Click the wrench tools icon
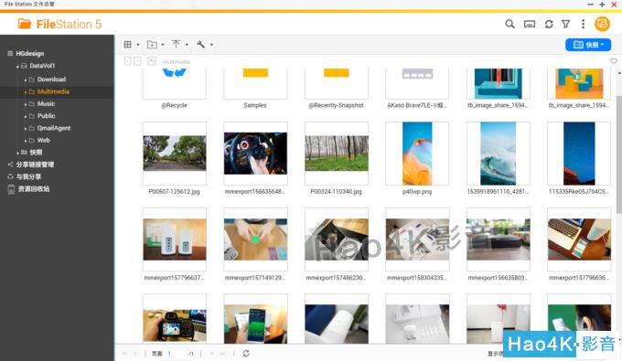This screenshot has height=361, width=622. [200, 45]
